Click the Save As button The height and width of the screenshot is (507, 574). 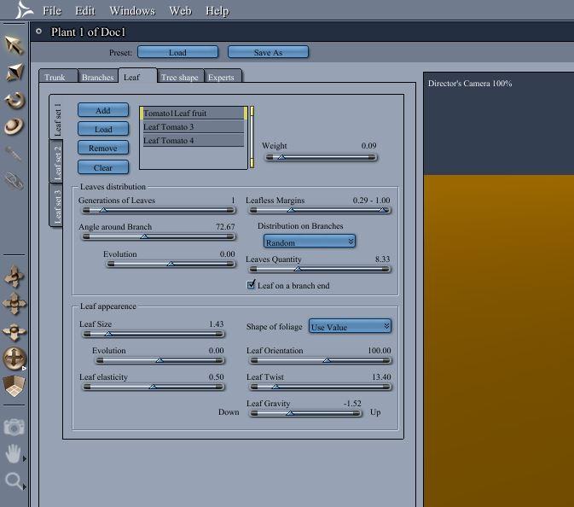click(x=268, y=52)
